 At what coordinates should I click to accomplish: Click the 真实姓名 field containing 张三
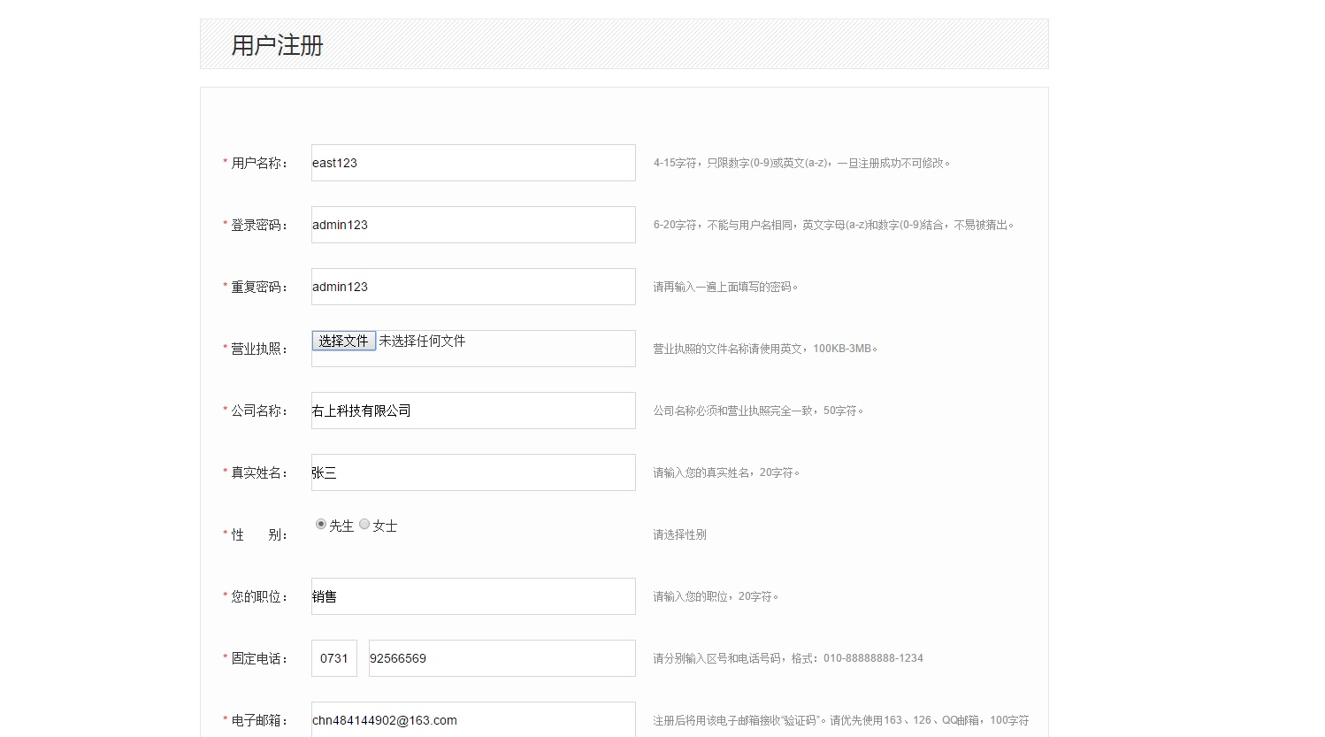point(472,472)
